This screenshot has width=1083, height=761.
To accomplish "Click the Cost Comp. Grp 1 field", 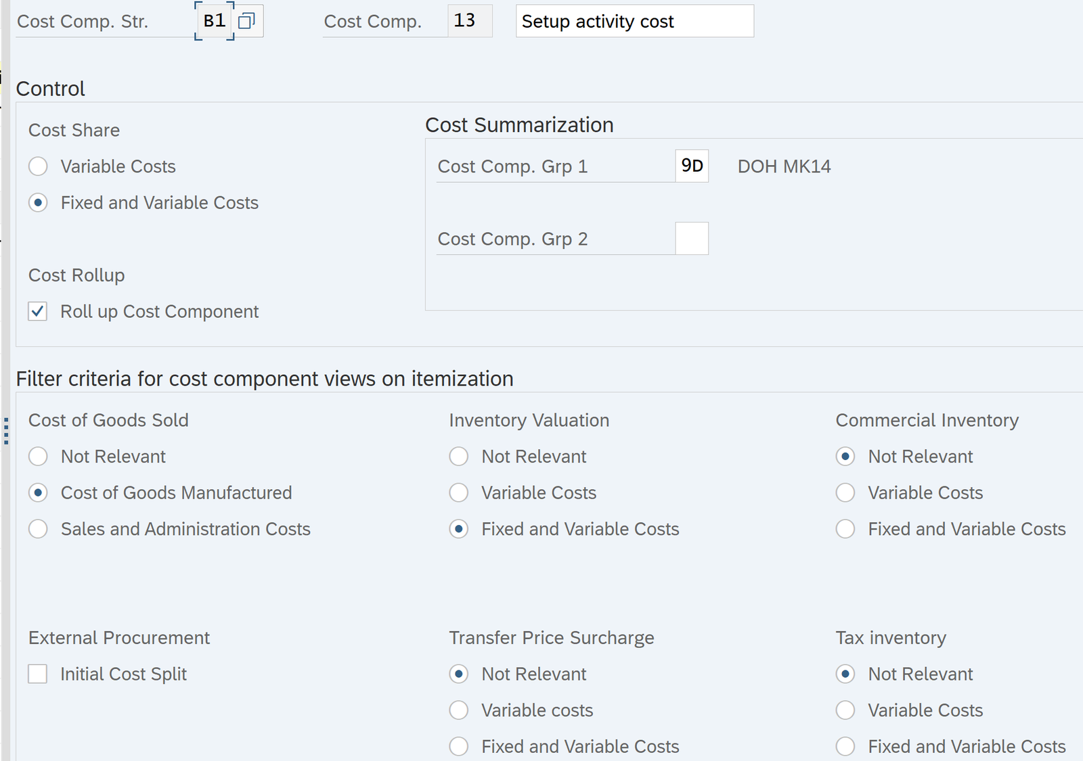I will click(691, 166).
